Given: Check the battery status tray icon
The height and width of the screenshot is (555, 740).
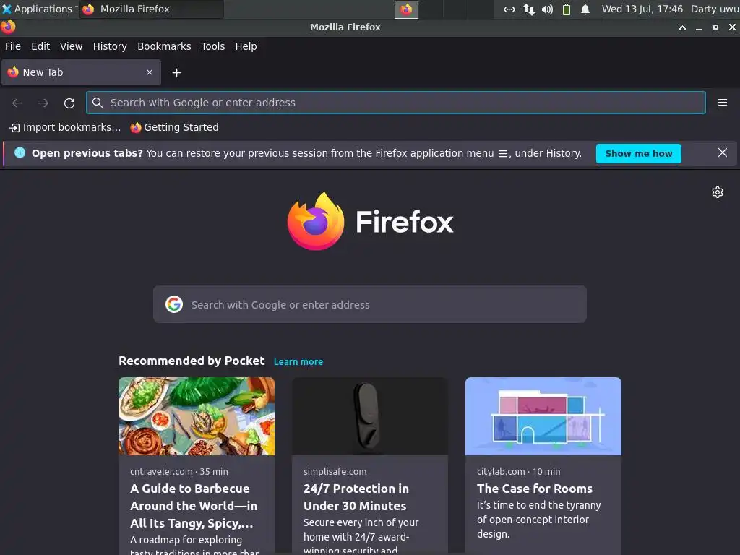Looking at the screenshot, I should tap(567, 9).
